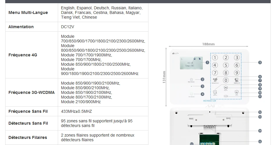Screen dimensions: 276x145
Task: Click the Fréquence 3G-WCDMA row label
Action: click(x=31, y=92)
